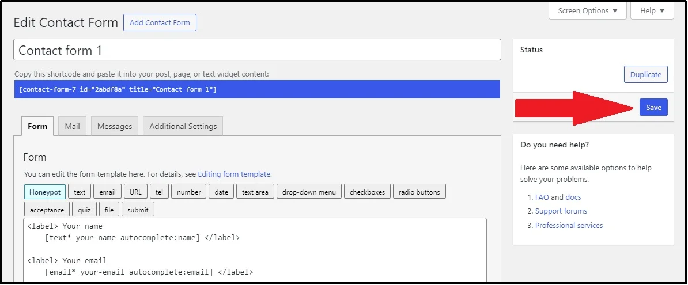Insert a file upload tag
The width and height of the screenshot is (688, 285).
[x=109, y=210]
